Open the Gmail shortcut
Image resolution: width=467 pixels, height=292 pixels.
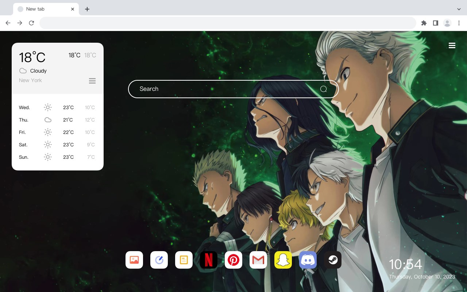click(258, 260)
